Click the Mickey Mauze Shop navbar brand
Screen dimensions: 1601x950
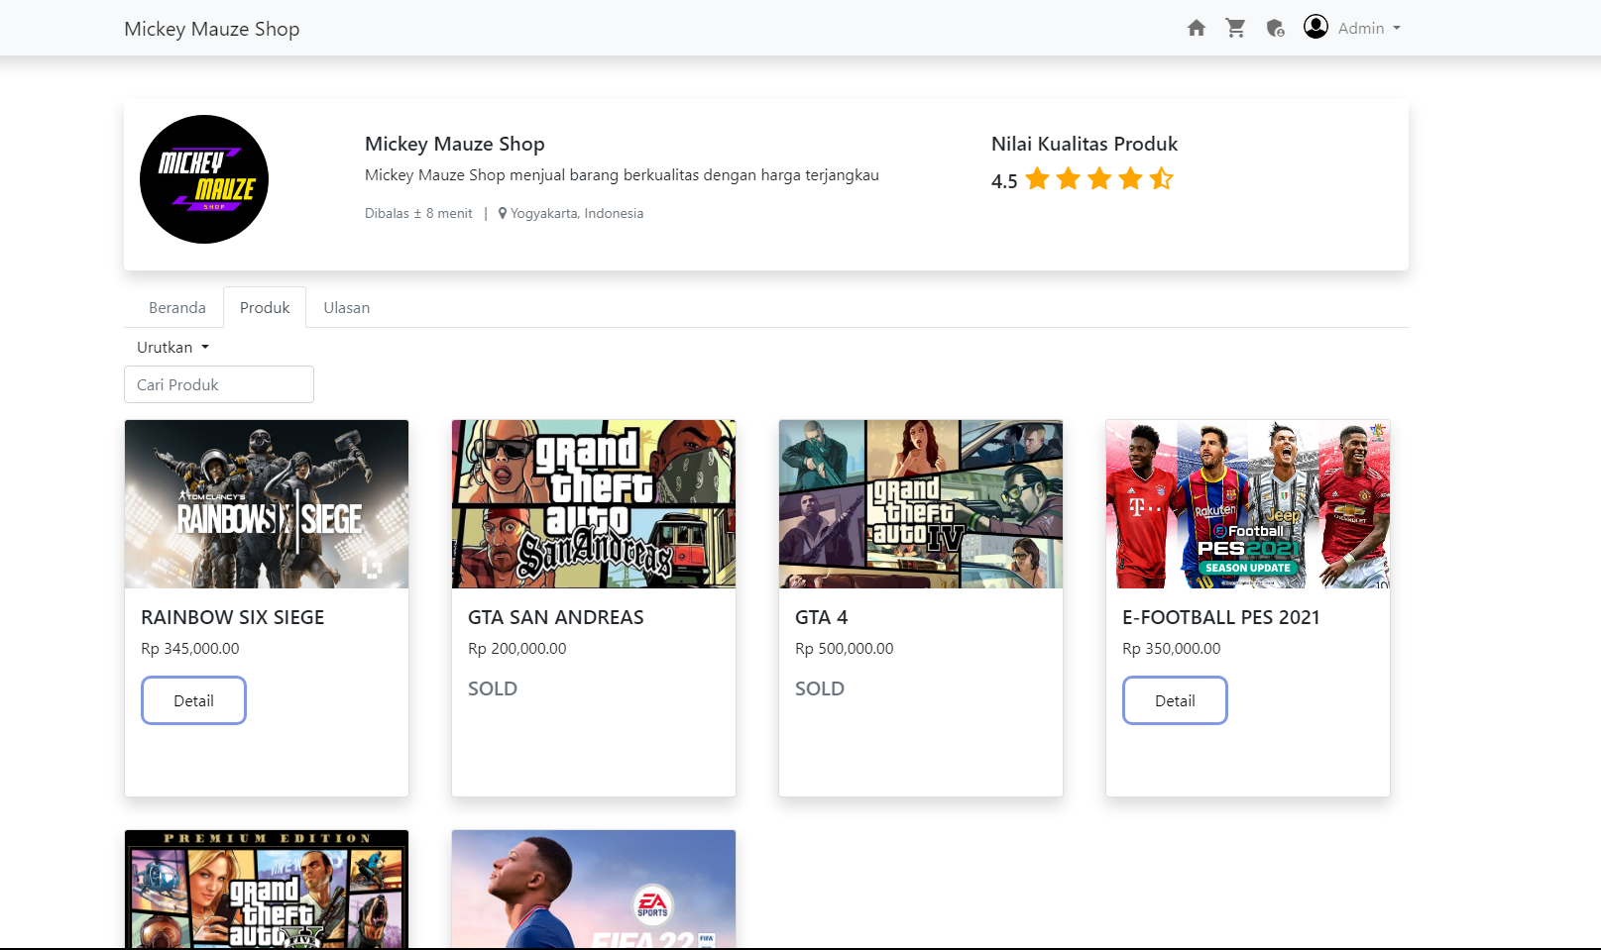(212, 29)
